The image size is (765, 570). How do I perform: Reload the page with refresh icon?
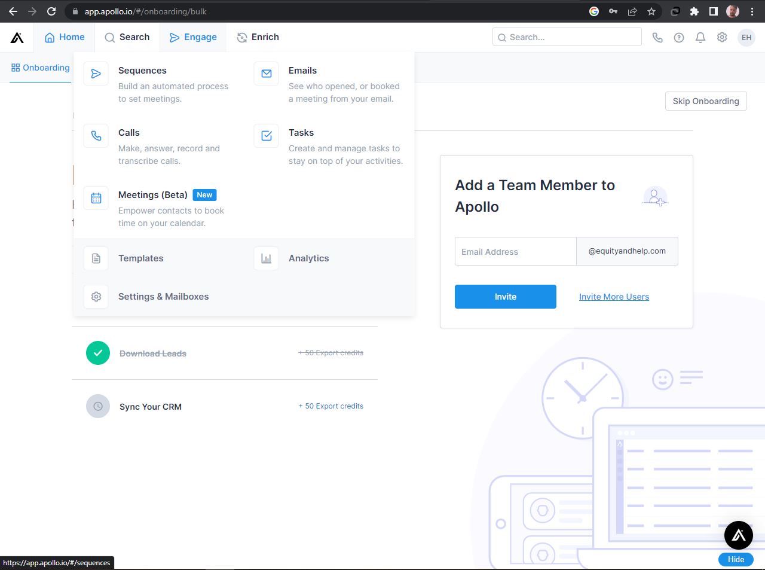click(51, 11)
